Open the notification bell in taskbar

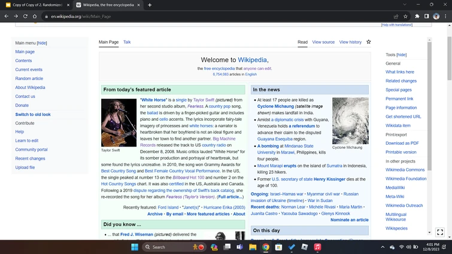(x=444, y=247)
